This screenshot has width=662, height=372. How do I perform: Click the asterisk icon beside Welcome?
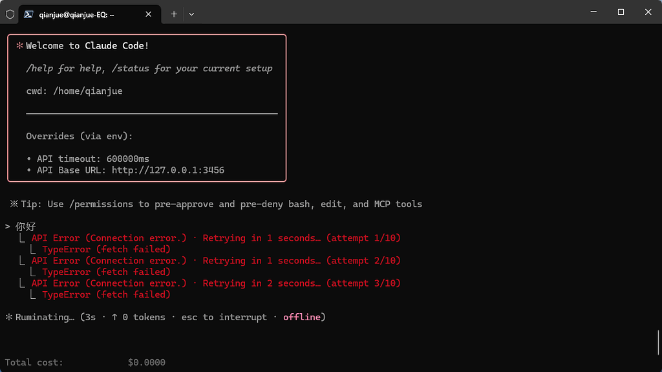pyautogui.click(x=19, y=46)
